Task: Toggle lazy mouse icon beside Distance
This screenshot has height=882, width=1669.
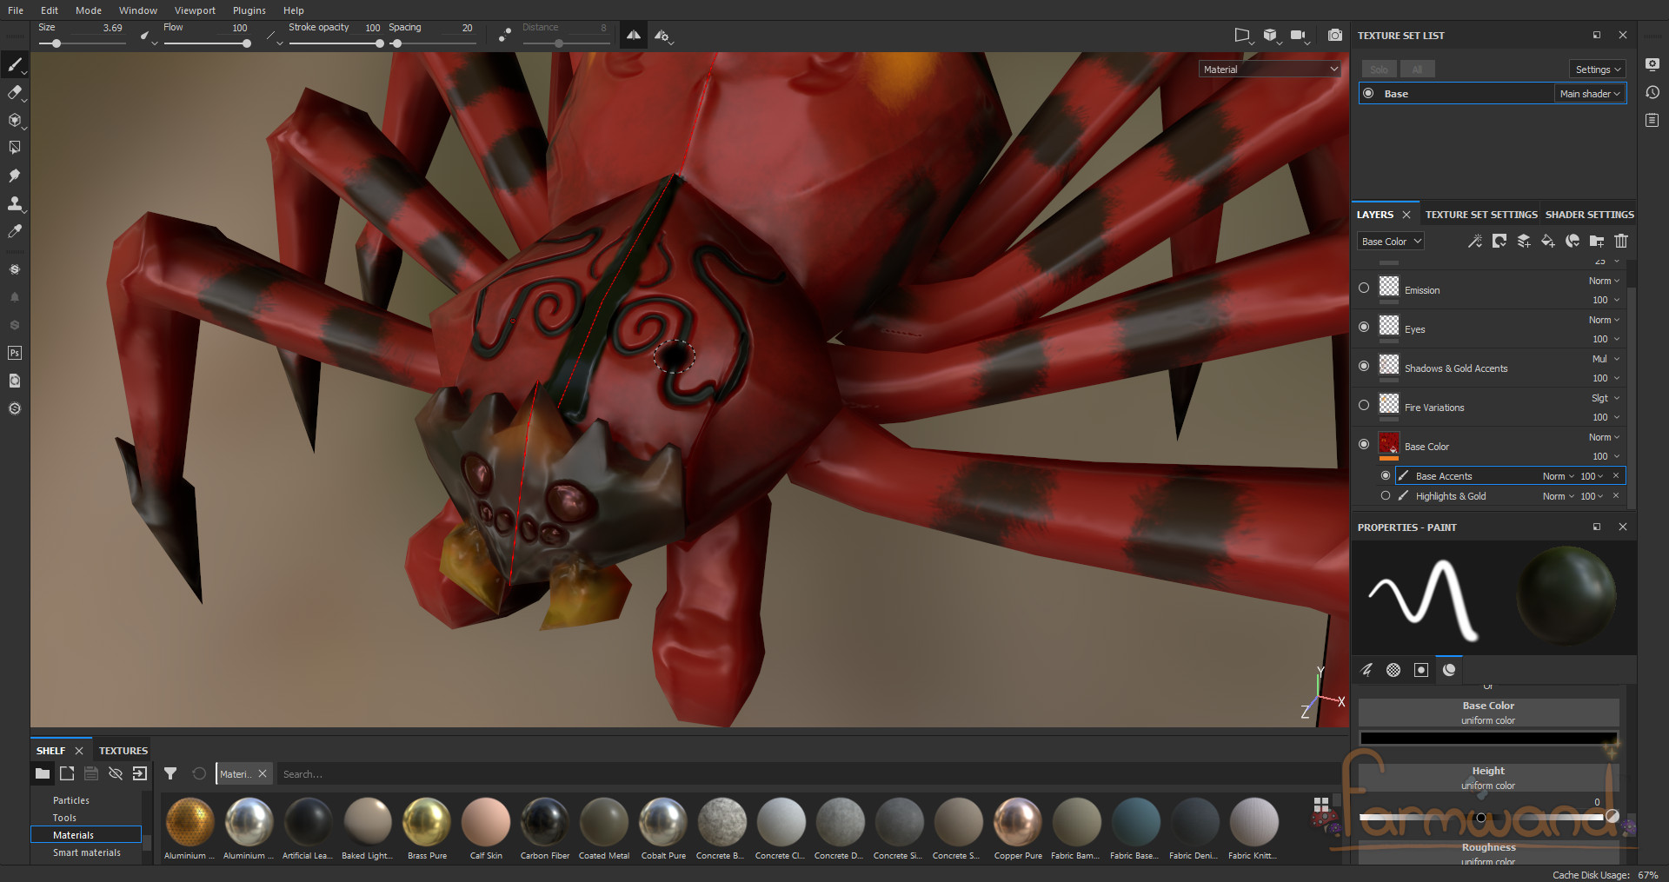Action: (x=504, y=35)
